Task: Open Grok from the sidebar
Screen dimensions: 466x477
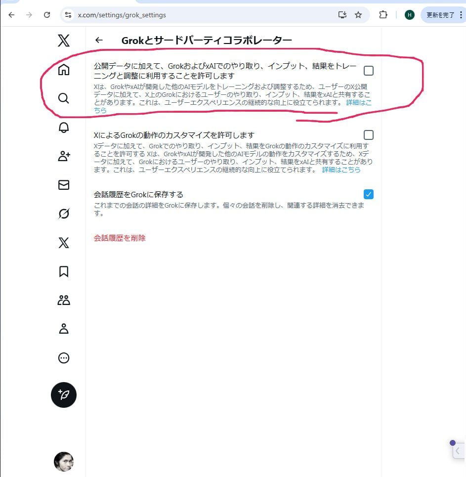Action: [x=63, y=214]
